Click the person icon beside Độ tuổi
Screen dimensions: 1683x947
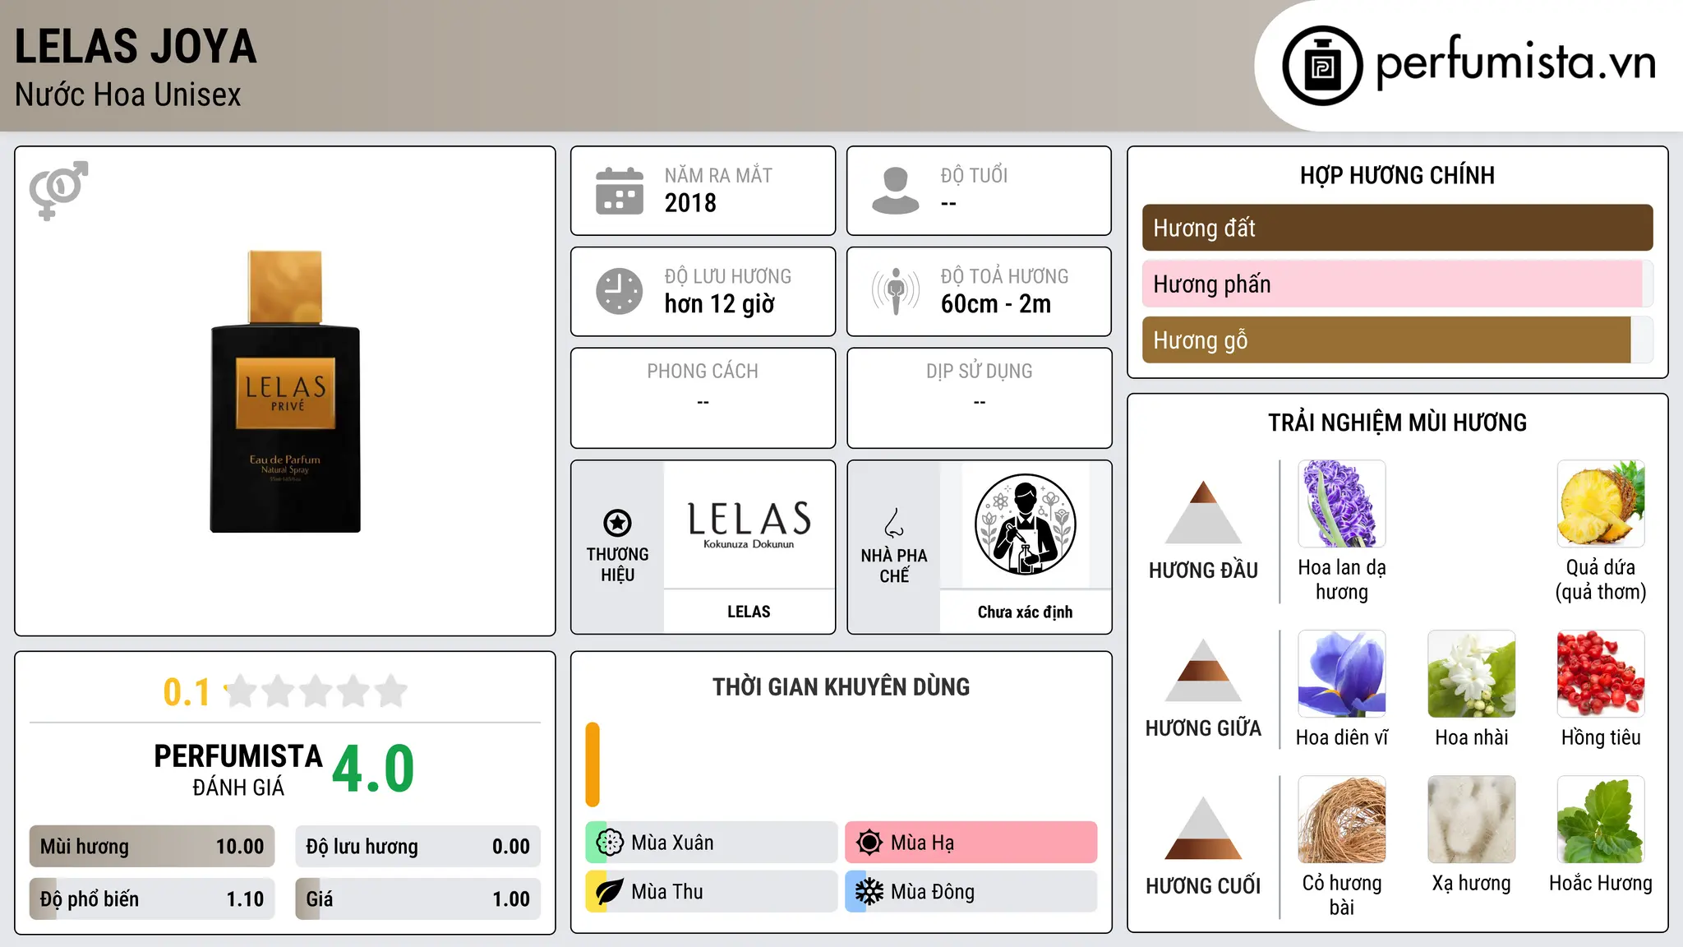(896, 191)
